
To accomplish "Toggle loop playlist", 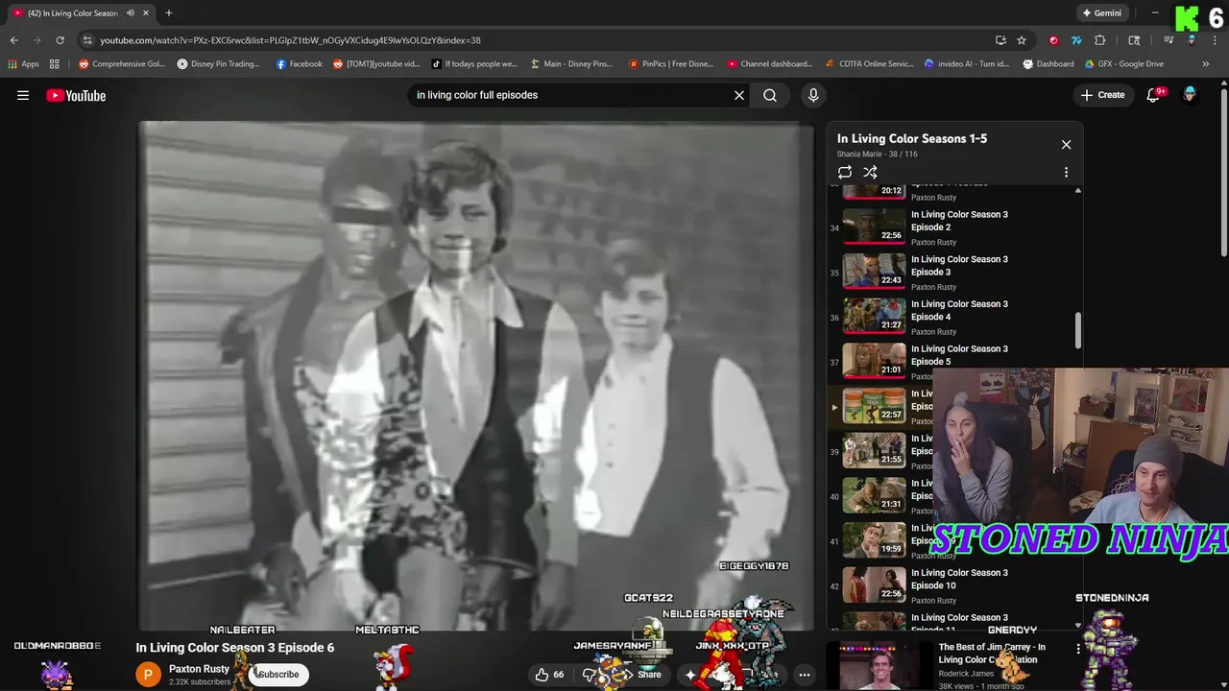I will pos(845,172).
